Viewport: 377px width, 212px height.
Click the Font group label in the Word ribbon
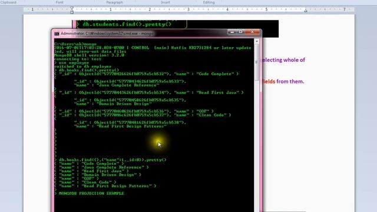[x=59, y=2]
